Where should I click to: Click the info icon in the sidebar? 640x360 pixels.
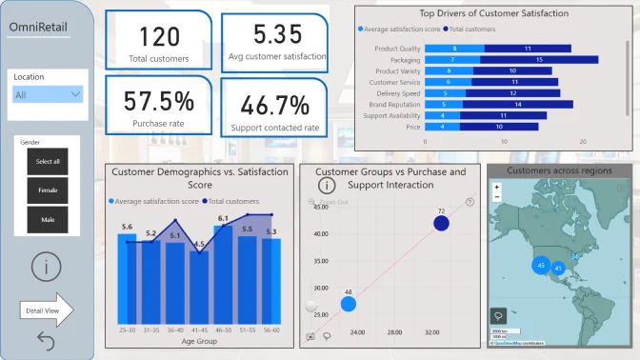pyautogui.click(x=46, y=267)
